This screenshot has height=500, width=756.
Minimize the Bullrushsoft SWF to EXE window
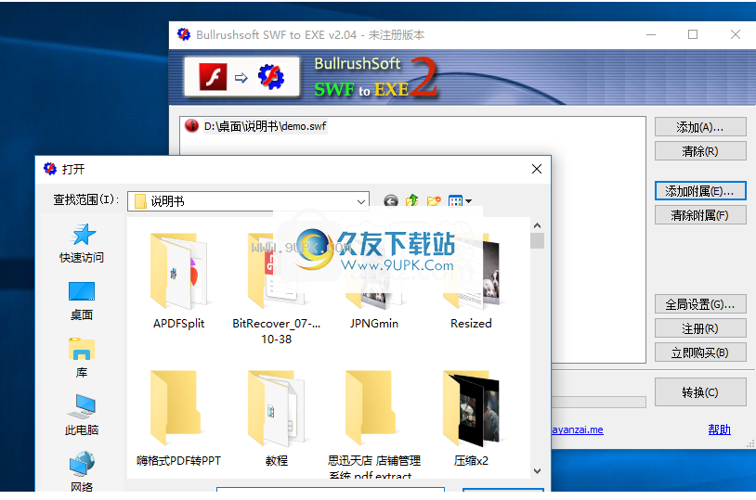coord(651,34)
